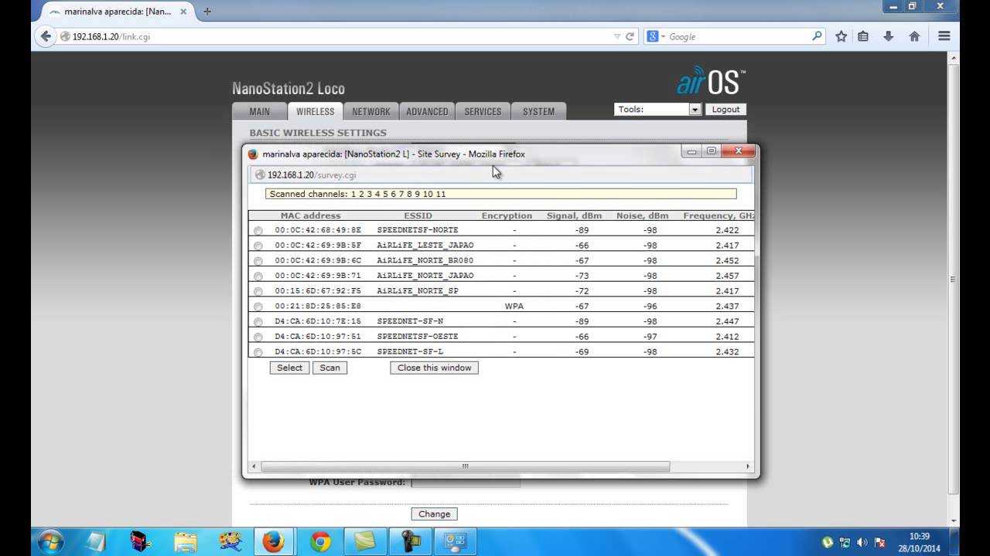Click the clock showing 10:39

pyautogui.click(x=920, y=536)
